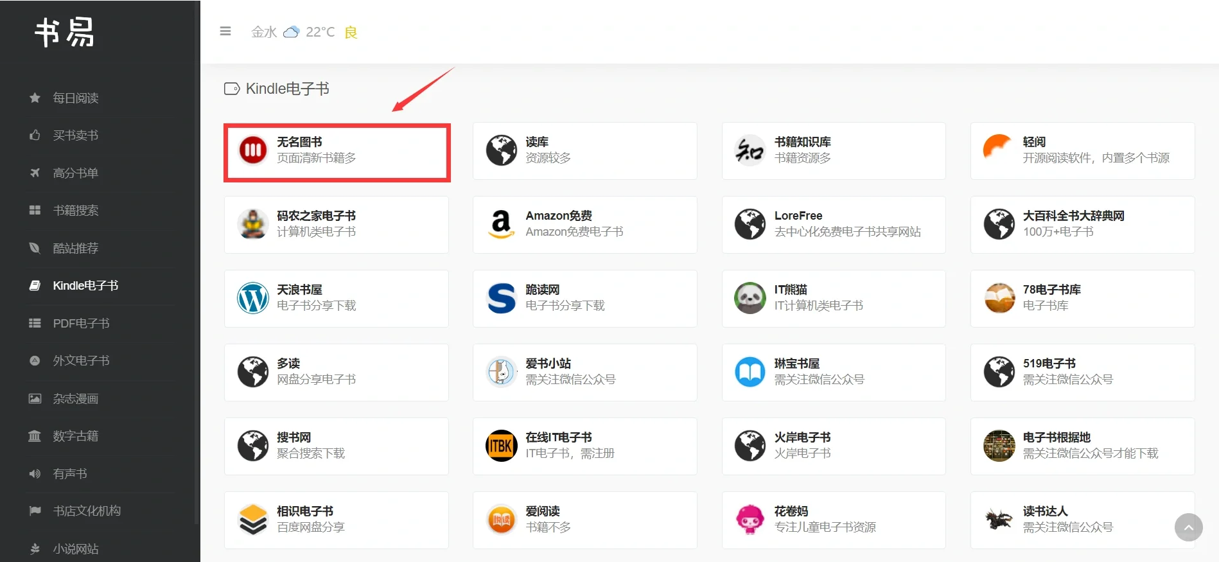Click the 相识电子书 layered stack icon
This screenshot has height=562, width=1219.
[x=253, y=520]
